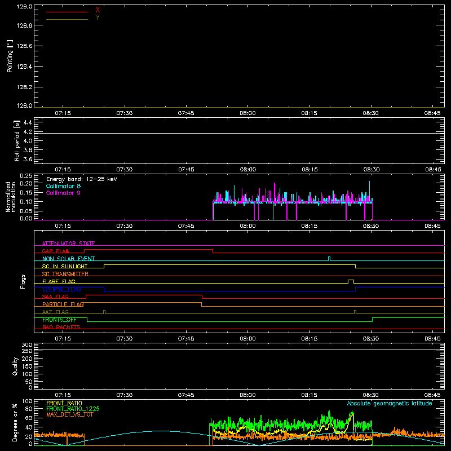The height and width of the screenshot is (451, 451).
Task: Click the '50' quality tick label
Action: coord(29,382)
